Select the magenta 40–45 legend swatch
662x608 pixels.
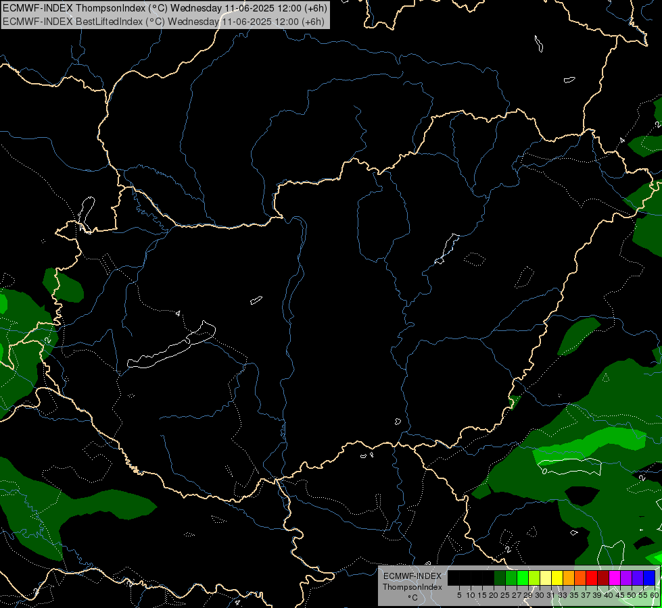(615, 578)
